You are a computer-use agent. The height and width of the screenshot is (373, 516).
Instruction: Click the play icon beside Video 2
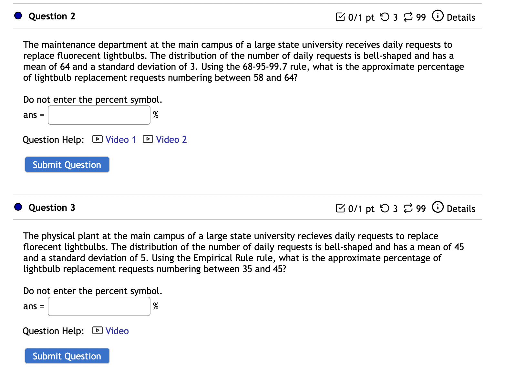coord(148,139)
